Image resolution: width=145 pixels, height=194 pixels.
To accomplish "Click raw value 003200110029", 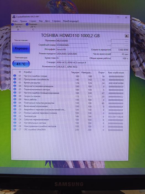I will point(115,117).
